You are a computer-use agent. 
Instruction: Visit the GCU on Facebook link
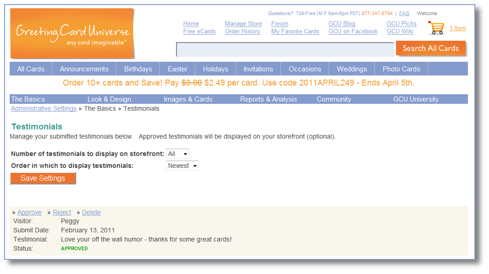353,32
